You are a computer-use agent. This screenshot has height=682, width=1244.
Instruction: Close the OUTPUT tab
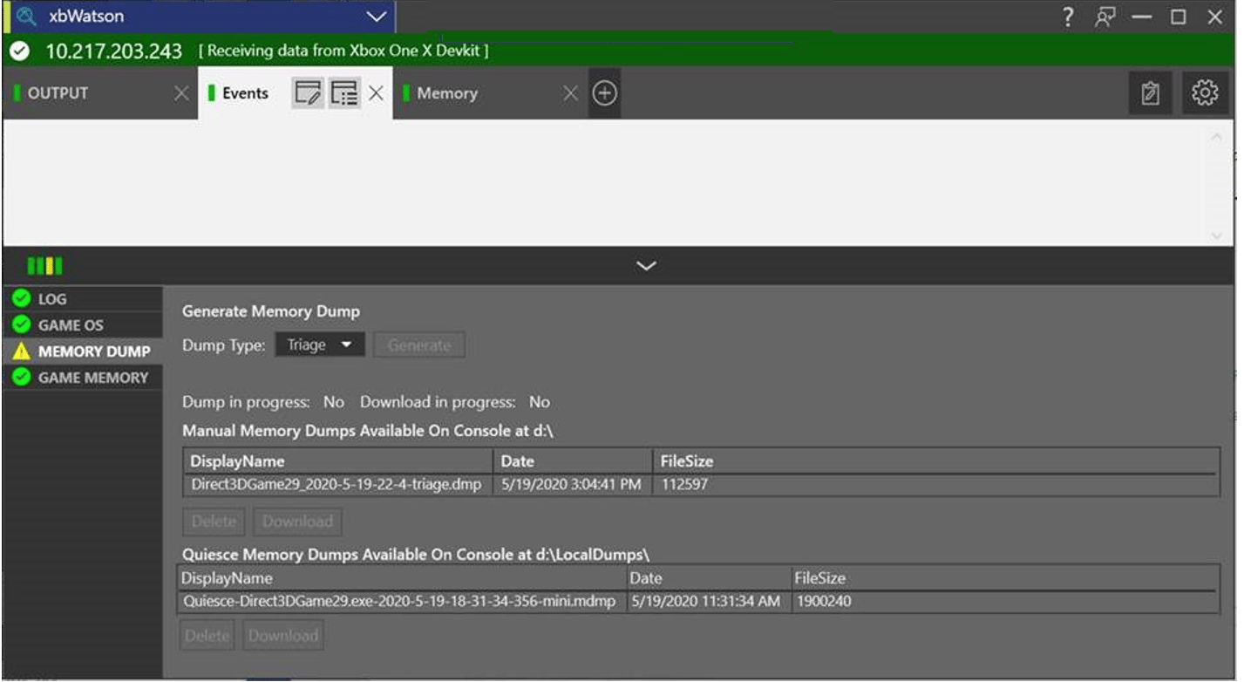click(180, 93)
